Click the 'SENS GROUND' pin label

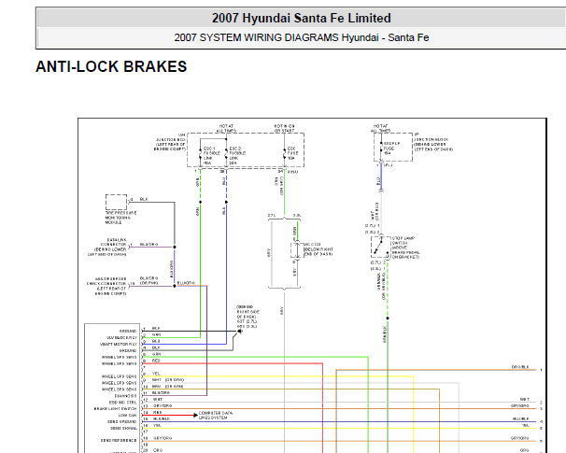pos(121,421)
